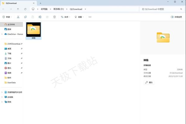186x124 pixels.
Task: Open the three-dot more options menu
Action: point(90,17)
